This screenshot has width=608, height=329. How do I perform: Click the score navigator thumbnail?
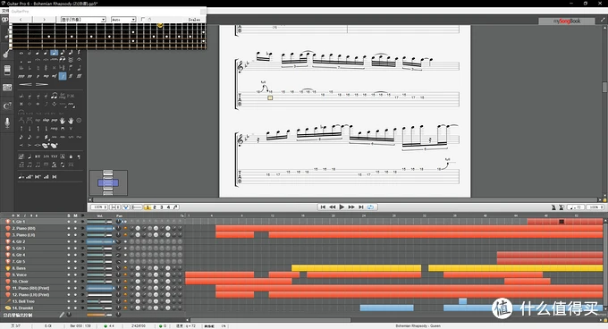click(108, 182)
